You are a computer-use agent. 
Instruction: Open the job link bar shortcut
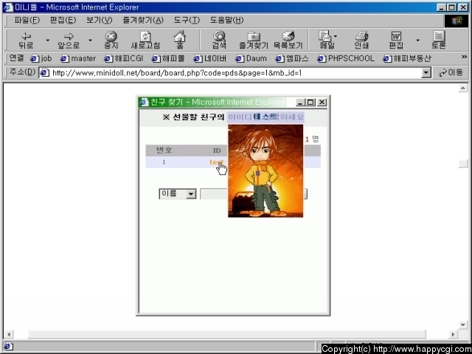tap(41, 58)
